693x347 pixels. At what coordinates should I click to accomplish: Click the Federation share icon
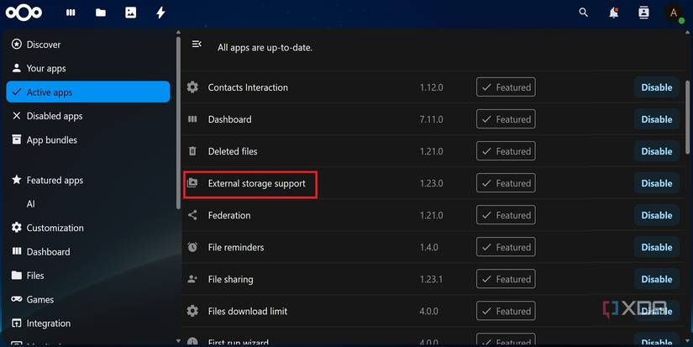tap(192, 215)
